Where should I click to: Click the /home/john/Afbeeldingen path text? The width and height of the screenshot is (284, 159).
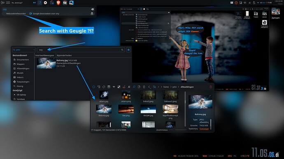[68, 63]
